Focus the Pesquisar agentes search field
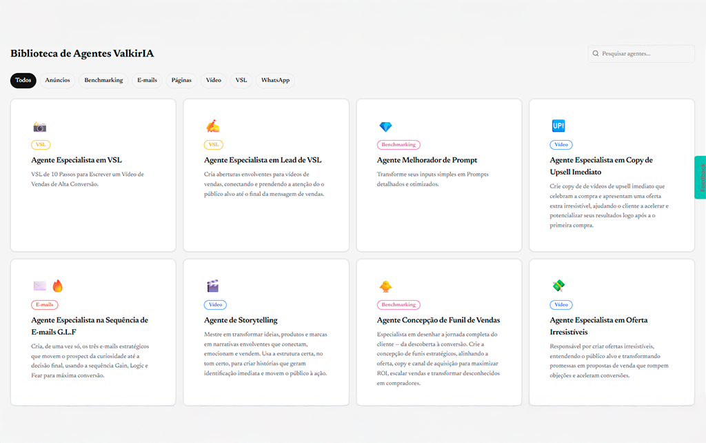Viewport: 706px width, 443px height. pyautogui.click(x=641, y=54)
